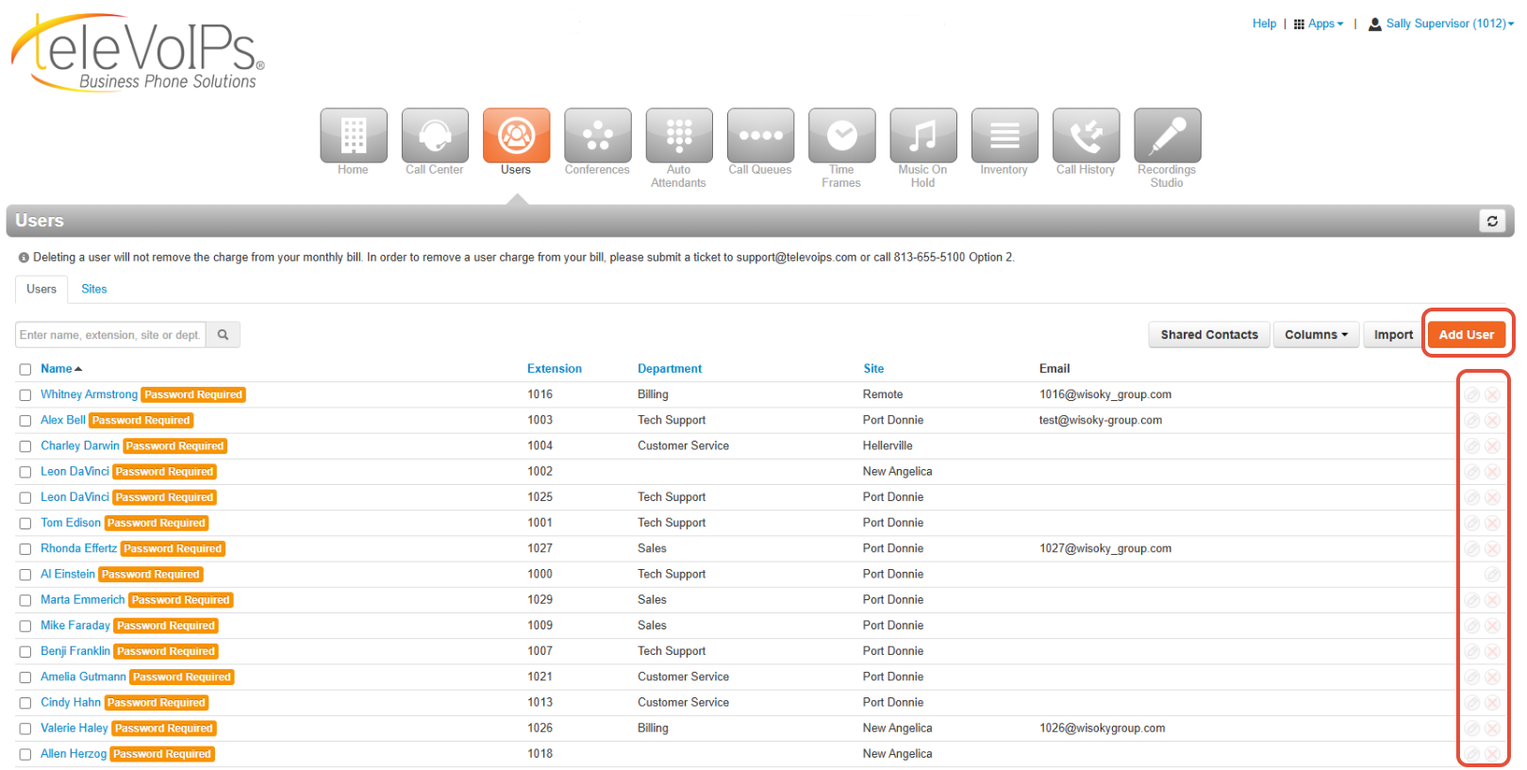1527x770 pixels.
Task: Click the TeleVoIPs logo
Action: click(138, 53)
